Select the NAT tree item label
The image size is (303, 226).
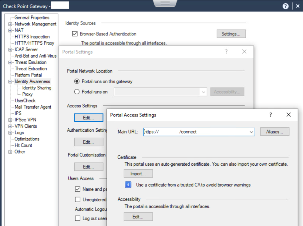click(x=19, y=30)
